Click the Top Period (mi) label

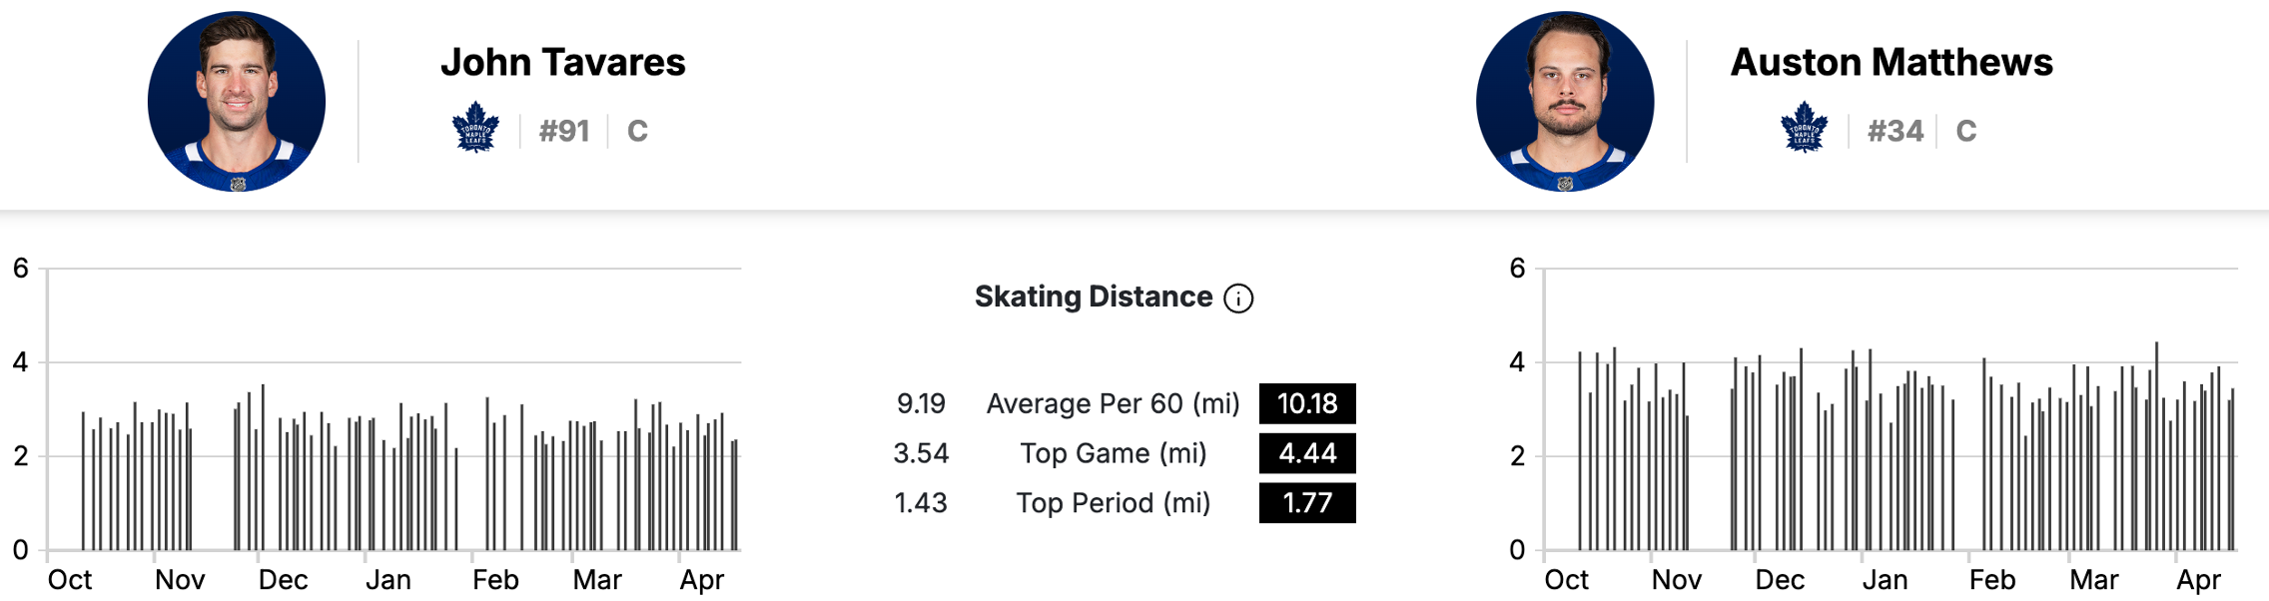tap(1113, 502)
